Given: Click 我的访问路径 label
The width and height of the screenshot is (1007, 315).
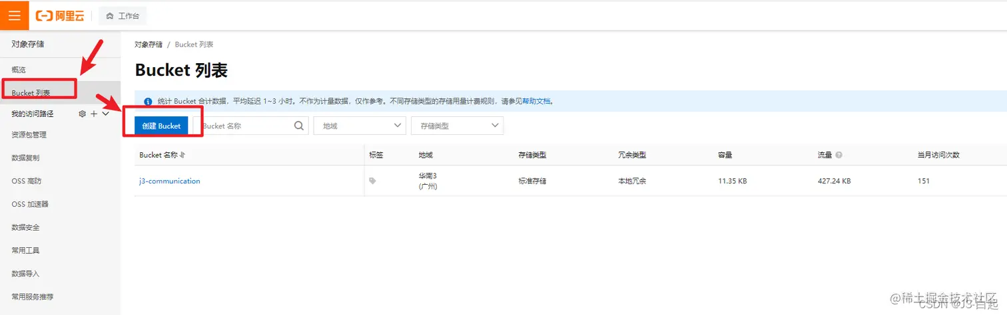Looking at the screenshot, I should [32, 114].
